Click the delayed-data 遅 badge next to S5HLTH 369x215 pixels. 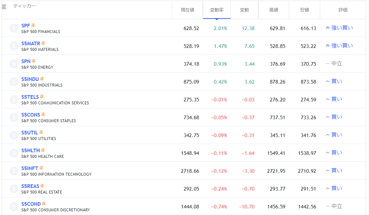click(x=43, y=150)
